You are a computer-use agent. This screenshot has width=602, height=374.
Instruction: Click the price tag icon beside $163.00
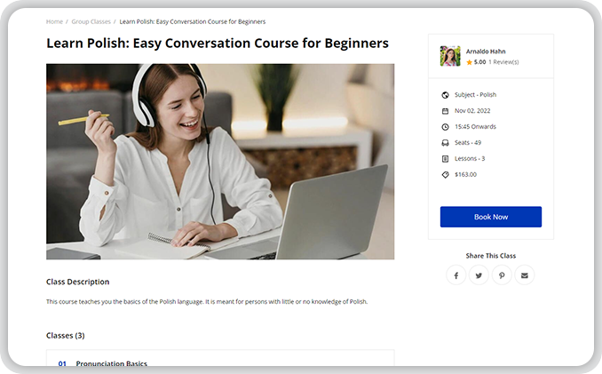tap(445, 175)
